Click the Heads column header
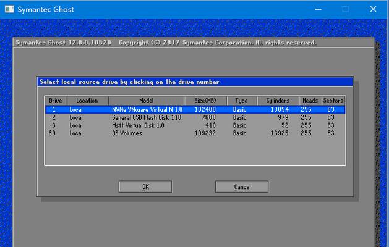Viewport: 389px width, 247px height. pos(310,101)
